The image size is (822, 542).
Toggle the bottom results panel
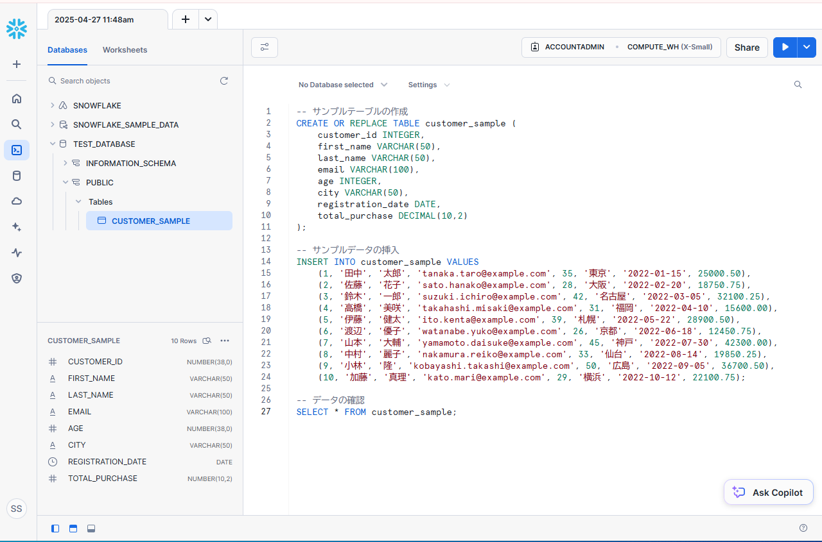click(91, 529)
